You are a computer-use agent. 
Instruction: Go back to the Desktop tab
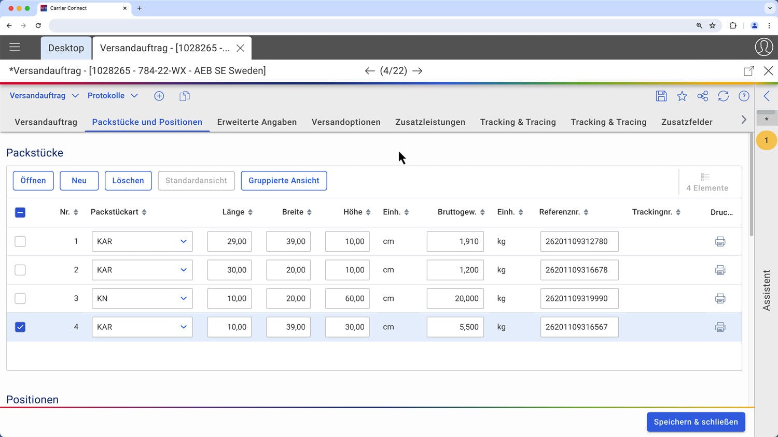[x=66, y=48]
